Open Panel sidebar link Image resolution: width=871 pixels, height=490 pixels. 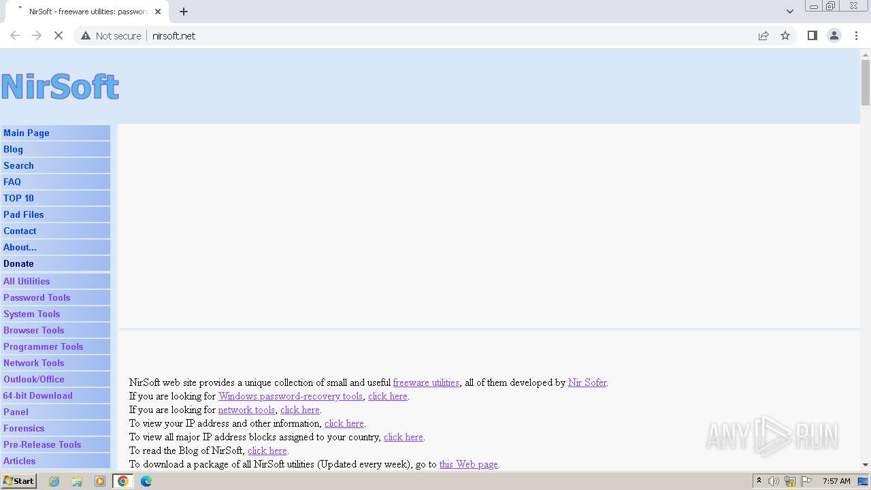[x=55, y=412]
